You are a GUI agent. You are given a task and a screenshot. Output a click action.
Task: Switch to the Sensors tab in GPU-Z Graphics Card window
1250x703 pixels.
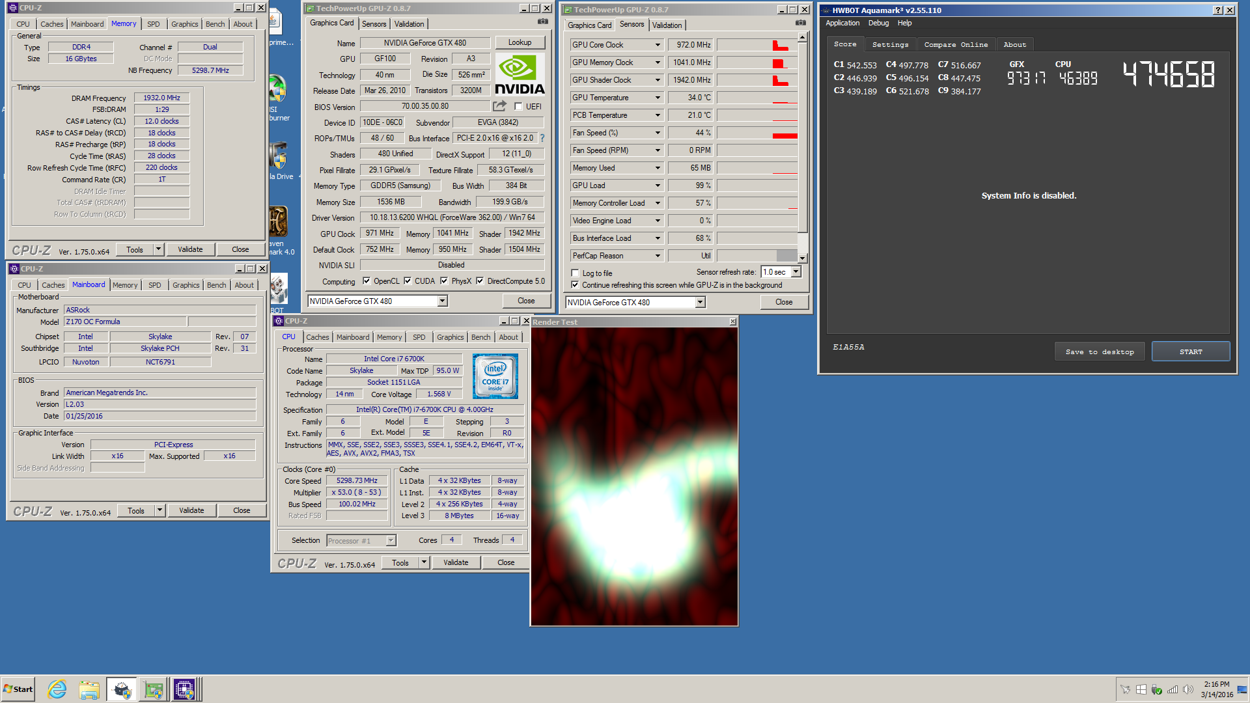click(374, 24)
